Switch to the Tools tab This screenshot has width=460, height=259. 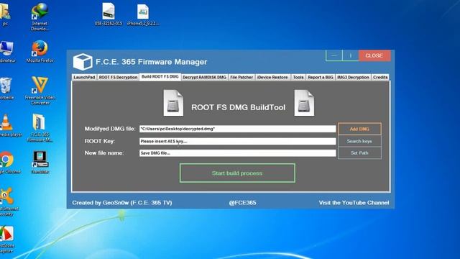[x=298, y=77]
